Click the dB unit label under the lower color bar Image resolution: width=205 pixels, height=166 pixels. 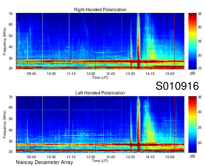pyautogui.click(x=192, y=156)
